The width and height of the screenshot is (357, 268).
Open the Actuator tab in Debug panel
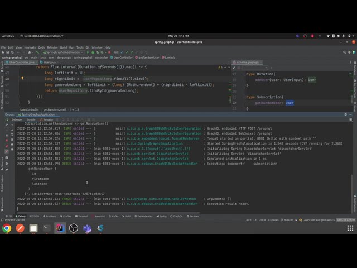(x=47, y=119)
